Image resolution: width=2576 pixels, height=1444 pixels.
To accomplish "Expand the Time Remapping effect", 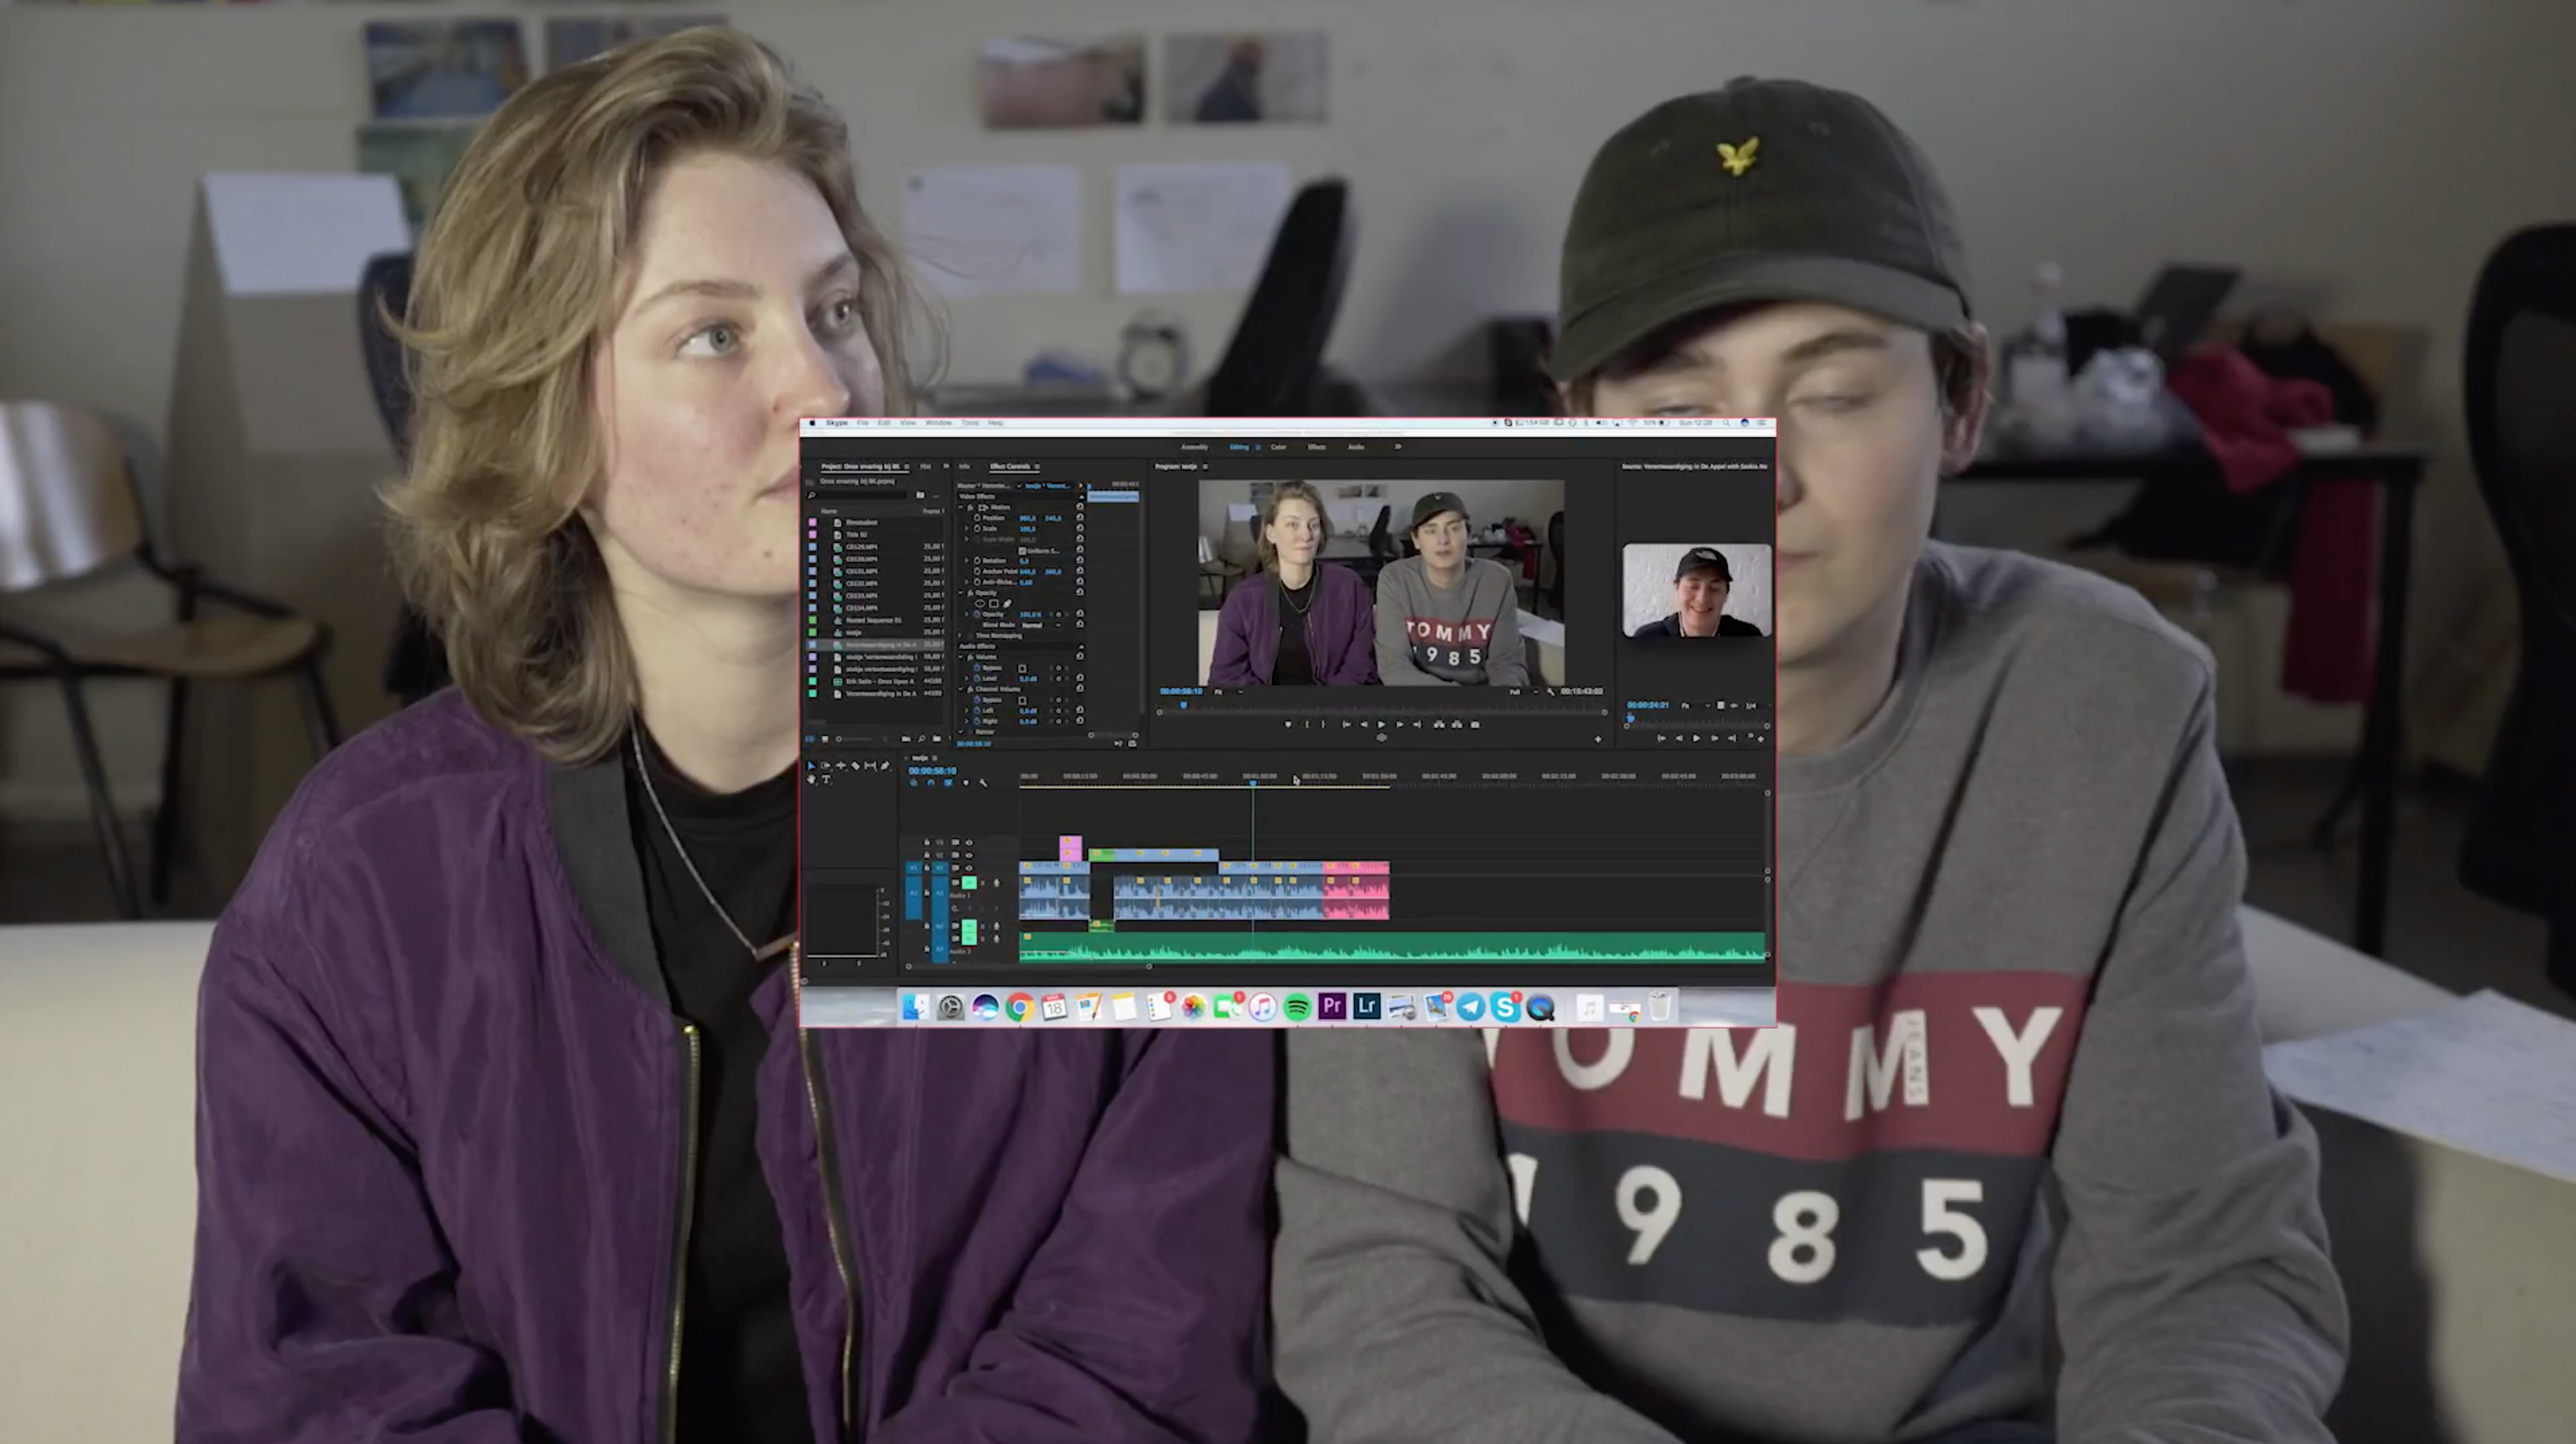I will click(959, 636).
